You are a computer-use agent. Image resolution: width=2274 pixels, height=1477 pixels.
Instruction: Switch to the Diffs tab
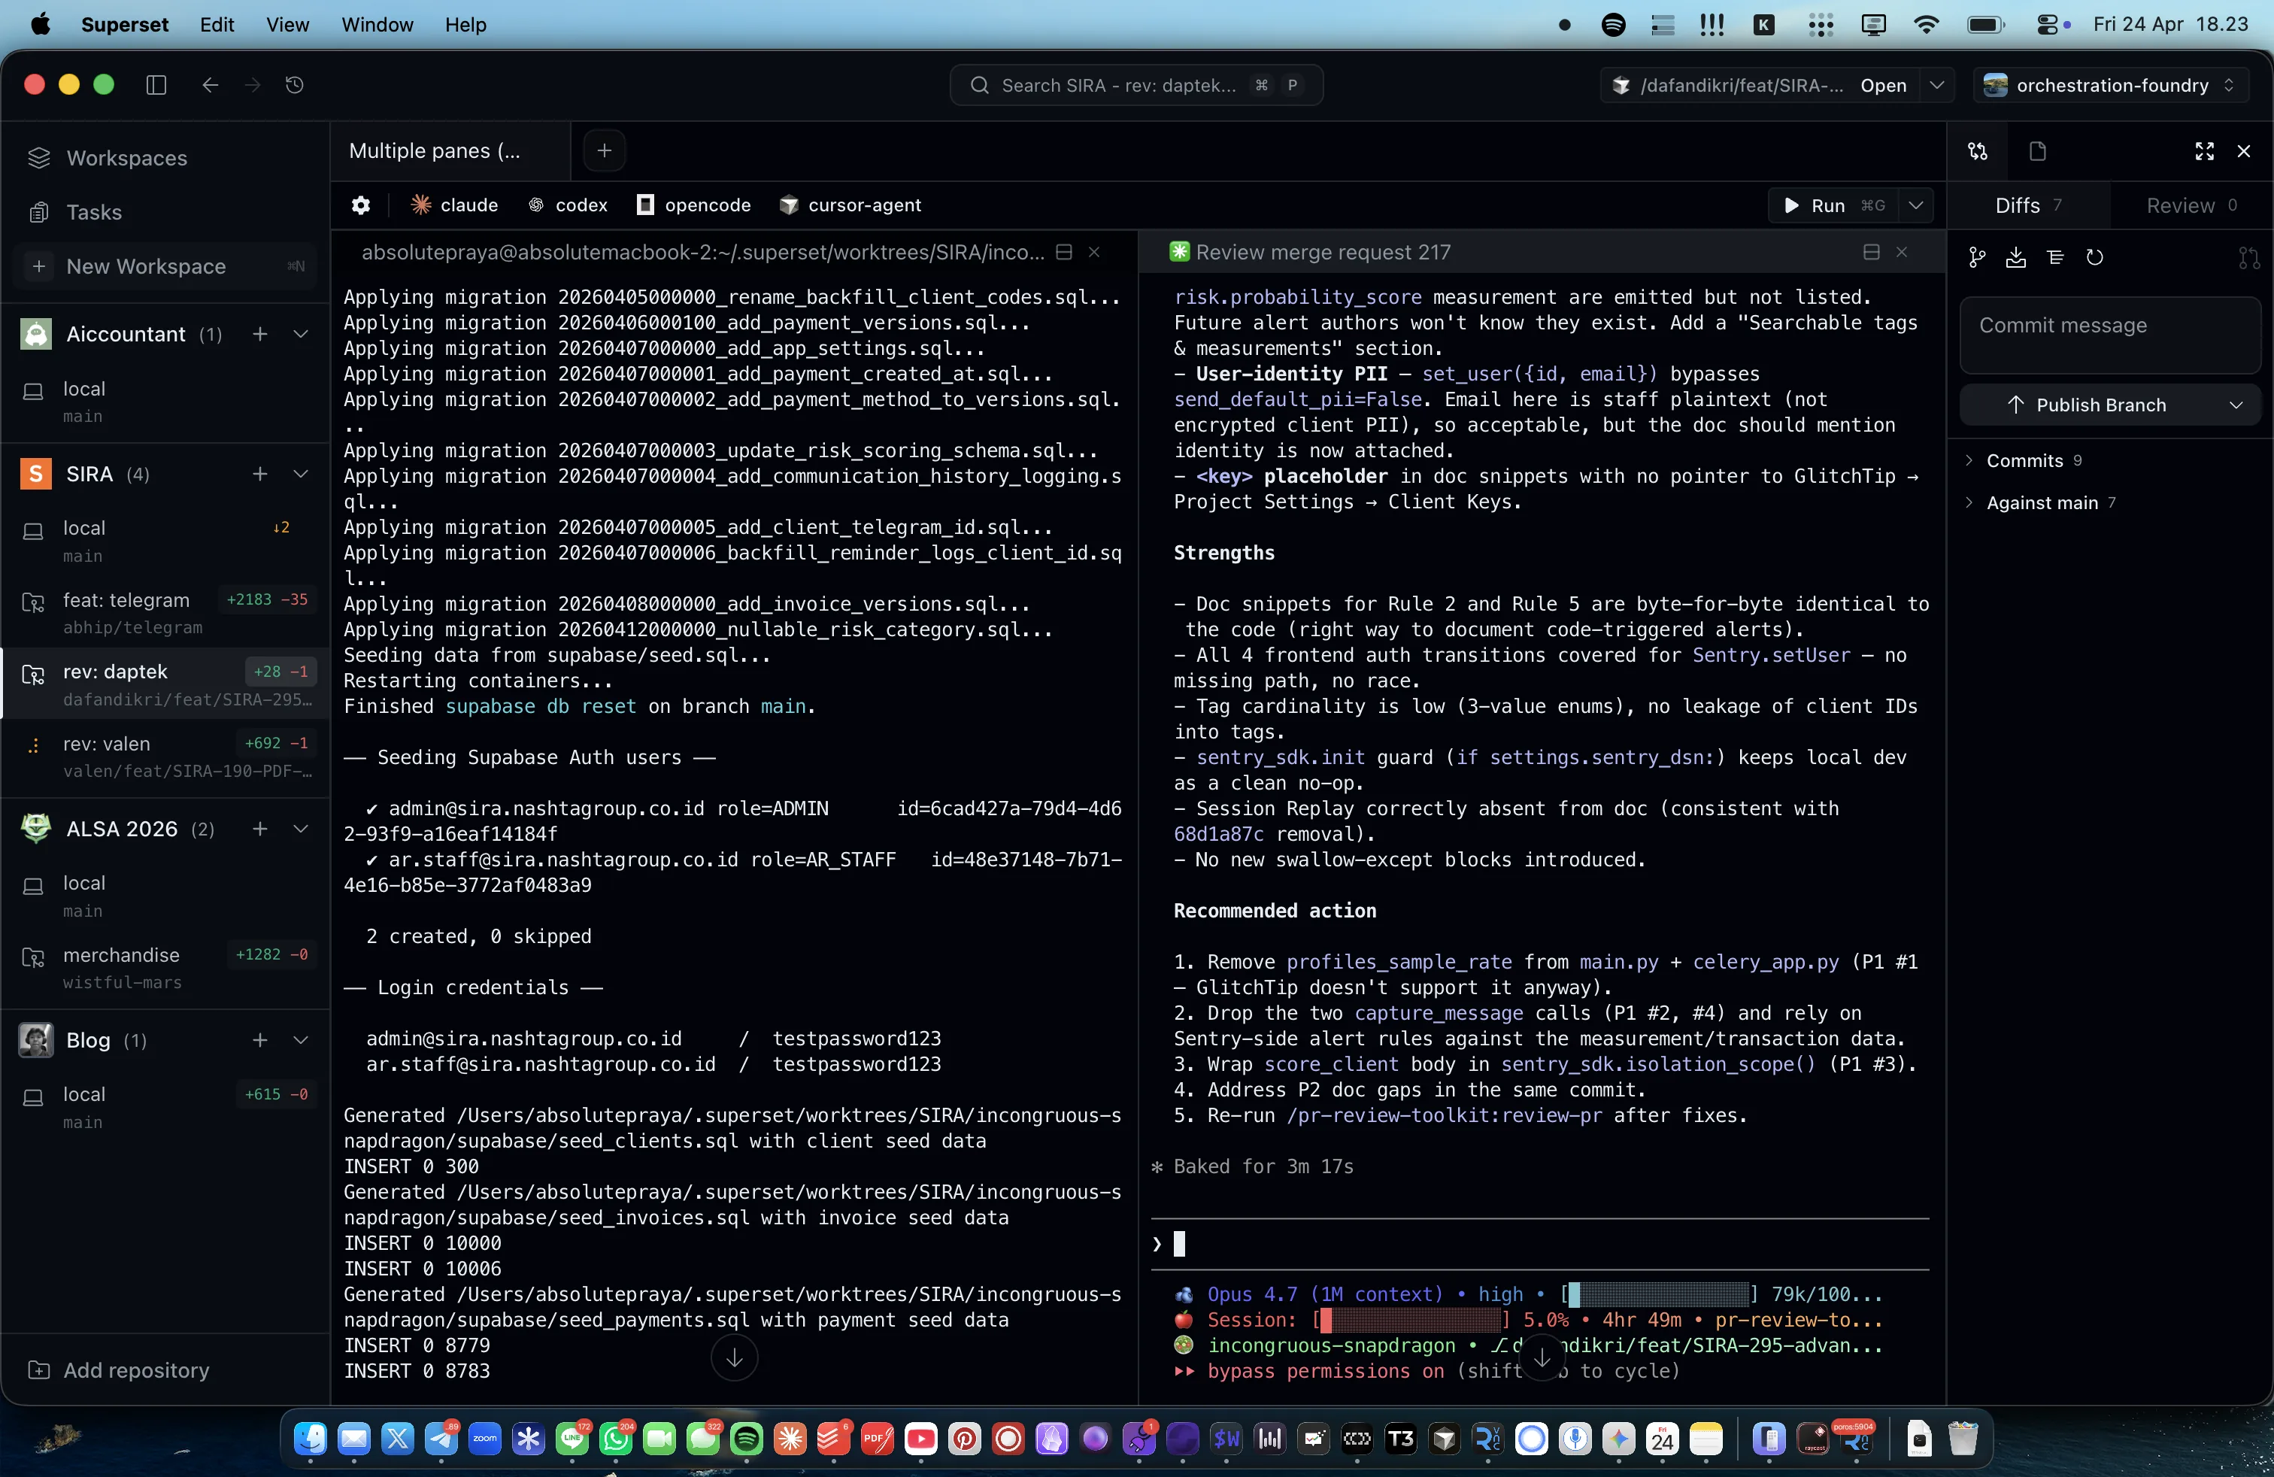(x=2028, y=205)
